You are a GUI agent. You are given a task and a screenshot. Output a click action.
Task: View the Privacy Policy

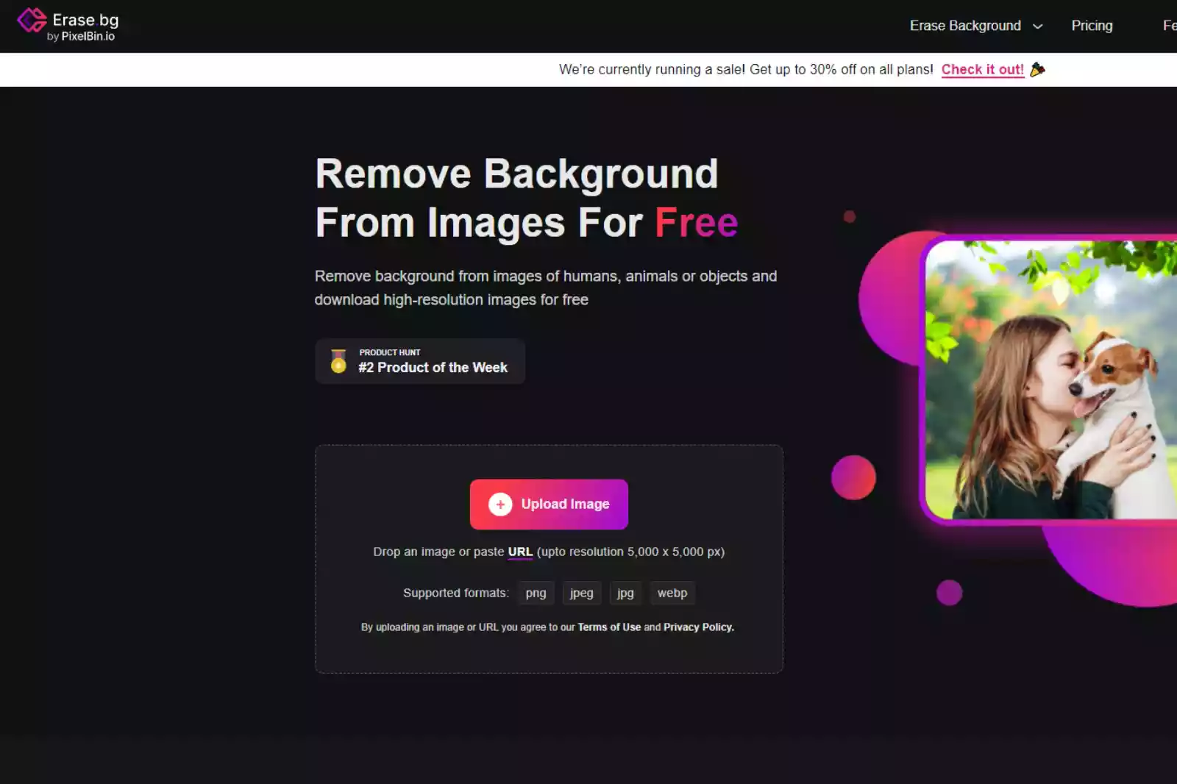coord(697,627)
